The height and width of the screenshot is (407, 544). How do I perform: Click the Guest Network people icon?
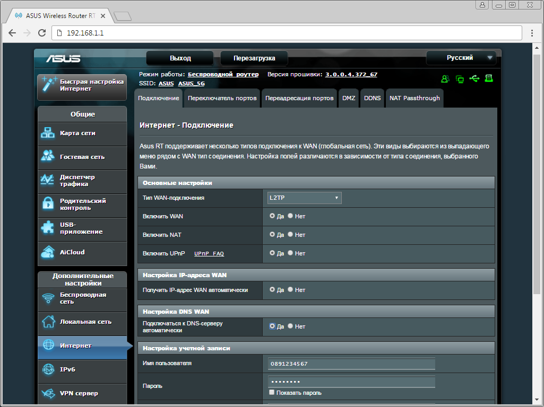coord(48,156)
